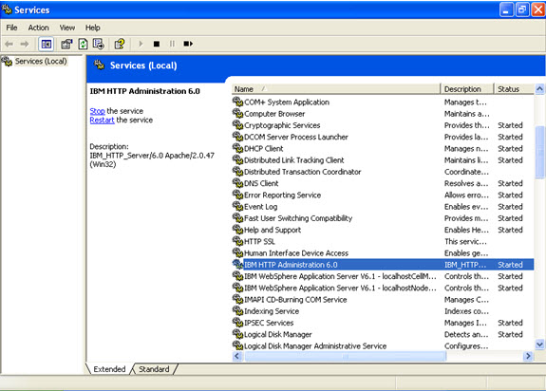This screenshot has height=391, width=546.
Task: Click 'This servic...' description of HTTP SSL
Action: 465,241
